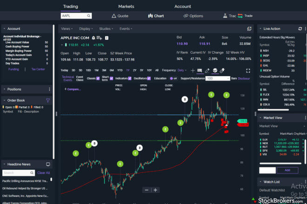
Task: Expand the chart to fullscreen
Action: (x=248, y=70)
